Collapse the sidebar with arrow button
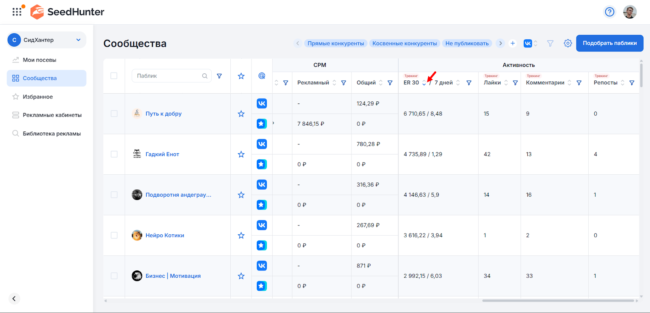Image resolution: width=650 pixels, height=313 pixels. coord(14,299)
